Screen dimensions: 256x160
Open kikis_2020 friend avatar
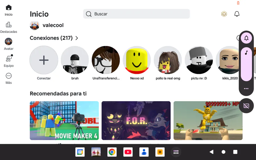coord(228,60)
